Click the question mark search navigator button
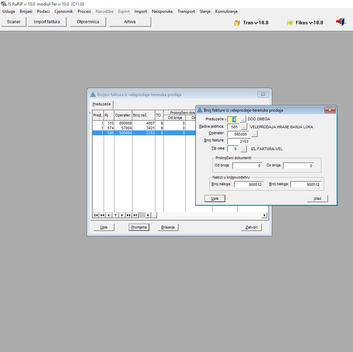 click(x=115, y=215)
